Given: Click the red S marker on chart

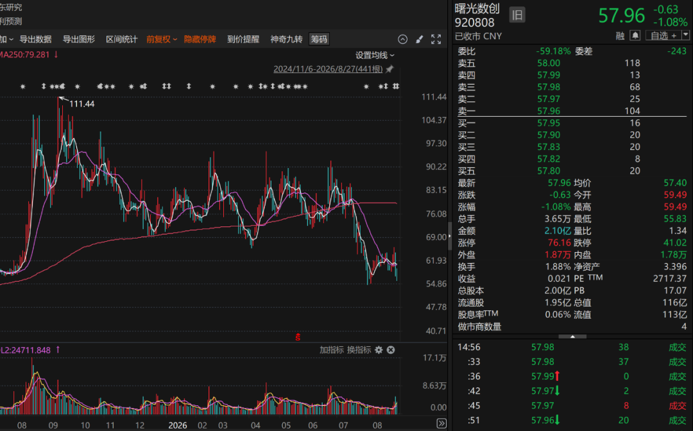Looking at the screenshot, I should [298, 337].
